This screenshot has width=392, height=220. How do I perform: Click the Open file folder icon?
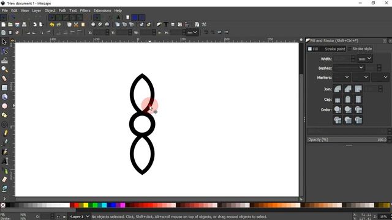10,24
